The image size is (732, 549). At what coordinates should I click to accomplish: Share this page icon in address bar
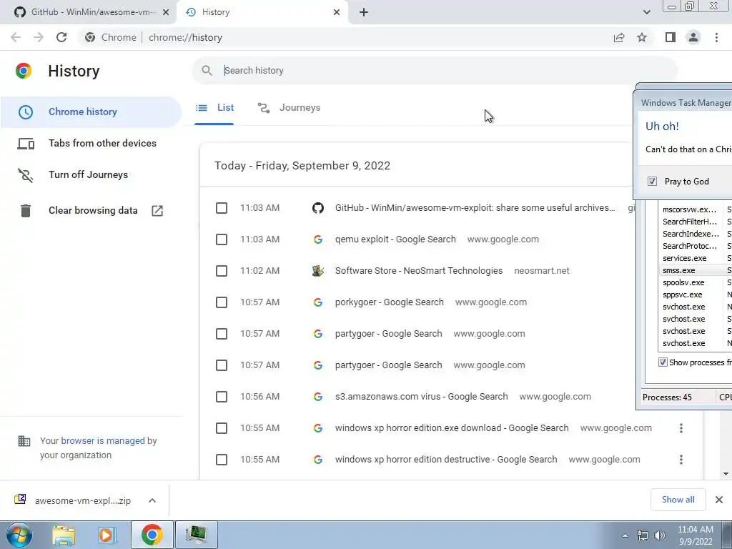pyautogui.click(x=619, y=37)
